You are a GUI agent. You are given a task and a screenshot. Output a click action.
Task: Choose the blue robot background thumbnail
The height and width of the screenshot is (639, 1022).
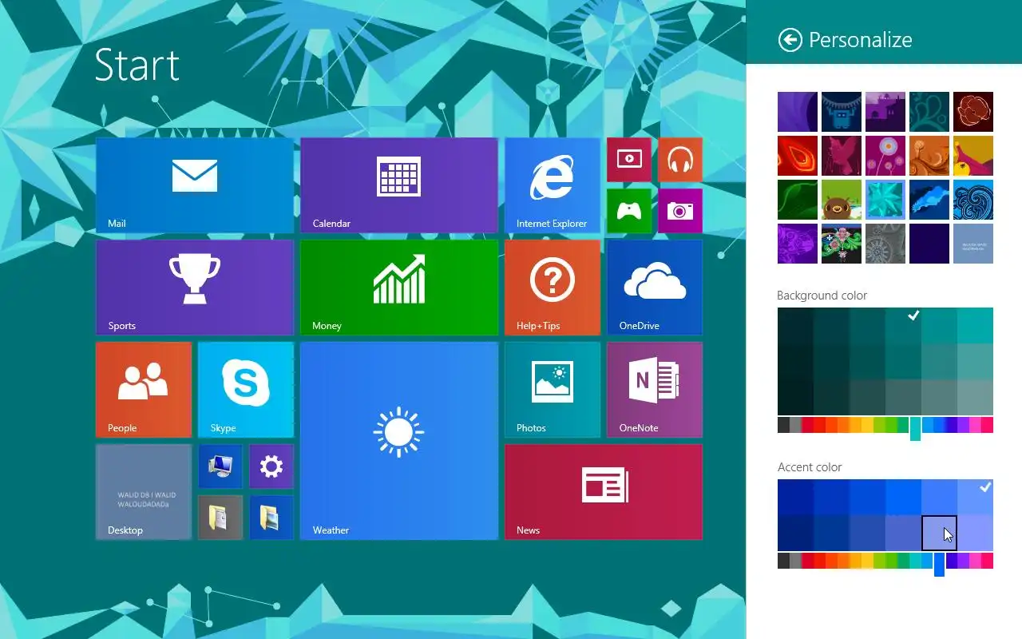pos(842,112)
